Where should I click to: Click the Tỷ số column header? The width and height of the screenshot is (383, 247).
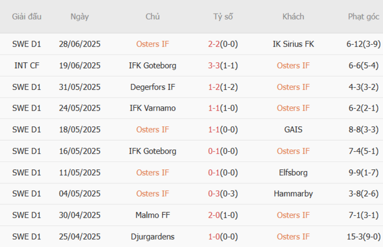tap(223, 16)
